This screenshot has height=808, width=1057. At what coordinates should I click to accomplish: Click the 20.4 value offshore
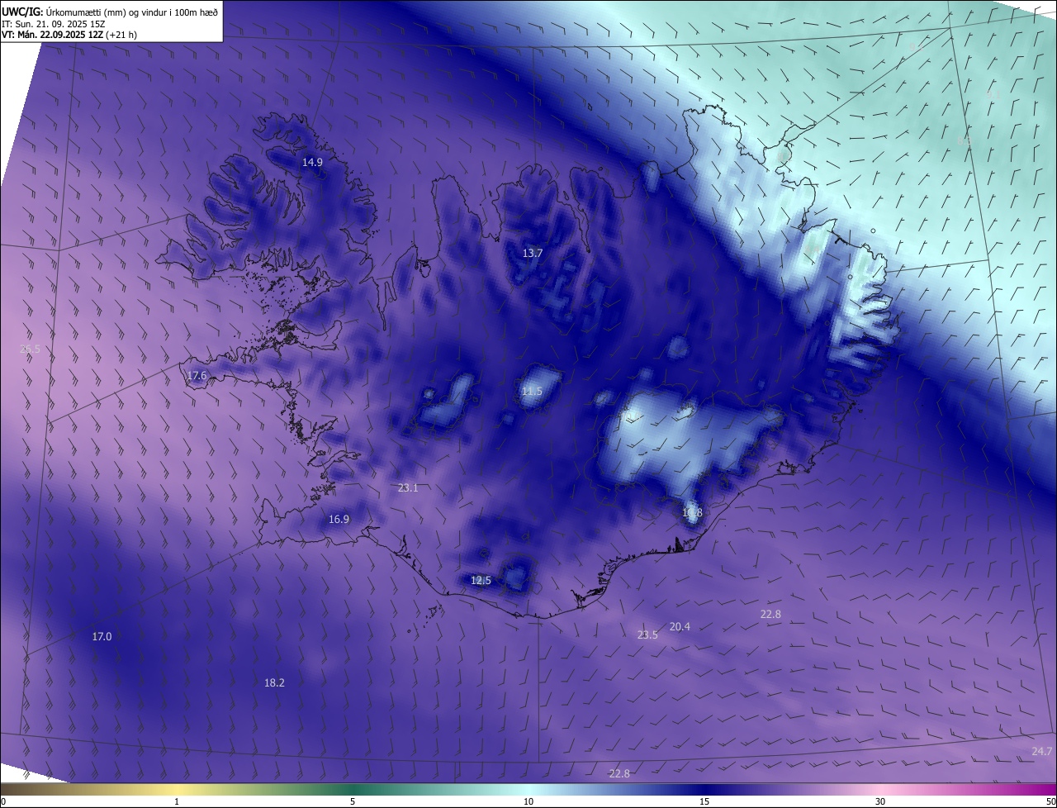(x=680, y=627)
